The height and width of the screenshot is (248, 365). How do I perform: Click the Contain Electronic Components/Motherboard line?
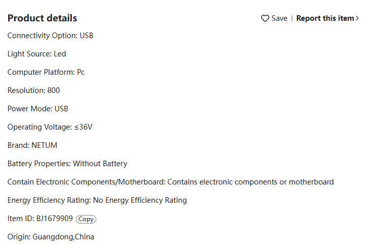click(x=171, y=182)
